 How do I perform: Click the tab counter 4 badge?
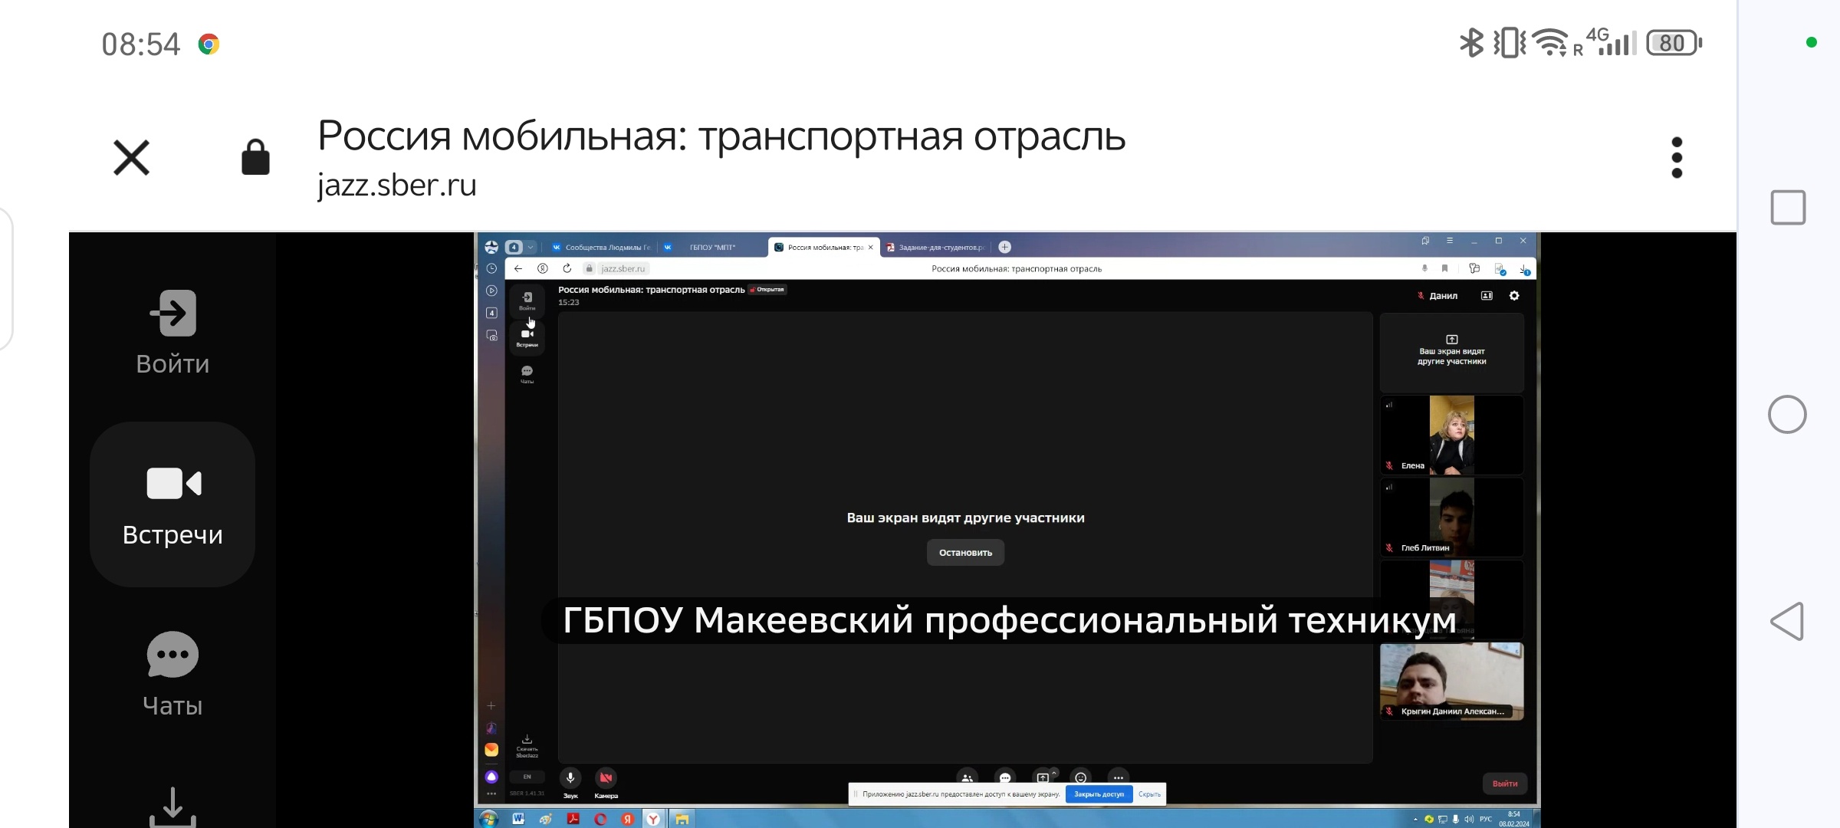coord(514,247)
